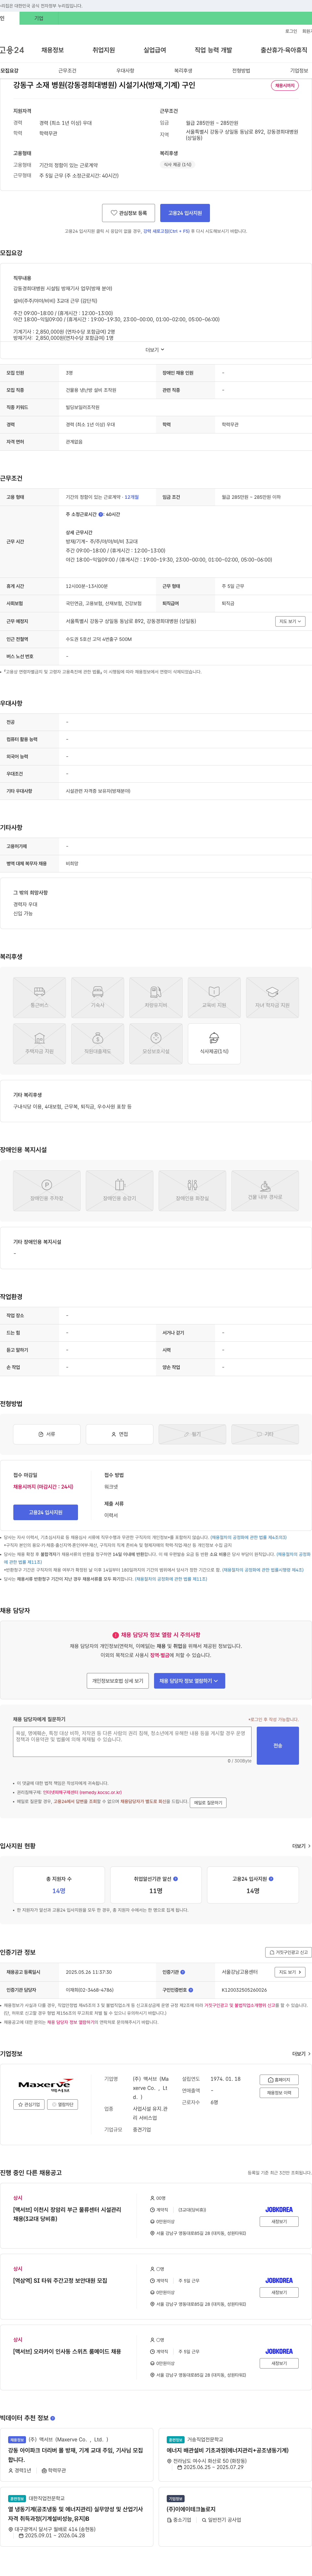Click the 건물 내부 경사로 icon

[x=265, y=1190]
